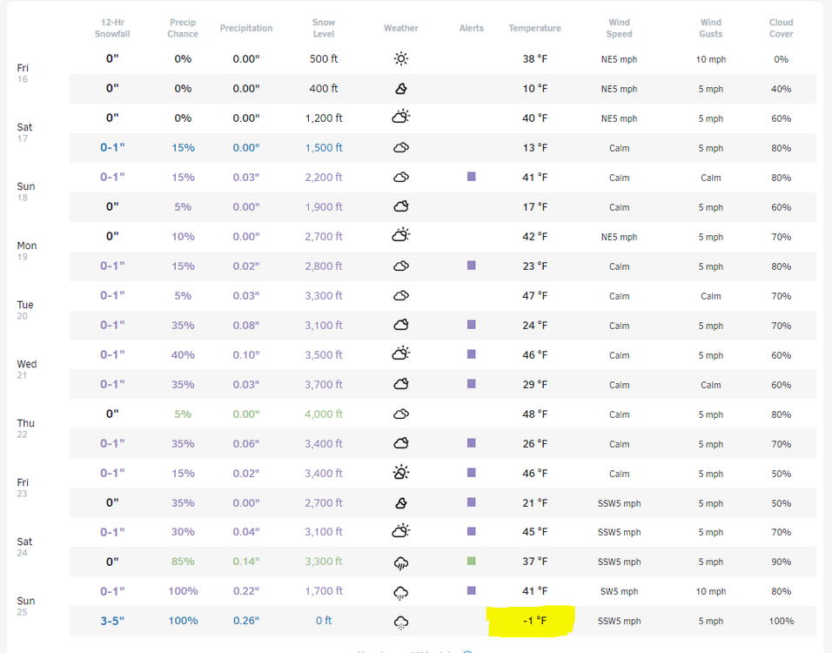
Task: Click the snow icon in the -1 °F row
Action: click(x=400, y=622)
